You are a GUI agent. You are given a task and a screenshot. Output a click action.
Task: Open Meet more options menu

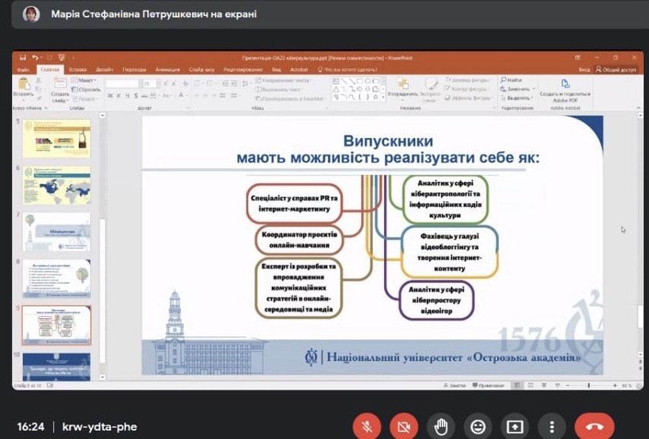552,427
